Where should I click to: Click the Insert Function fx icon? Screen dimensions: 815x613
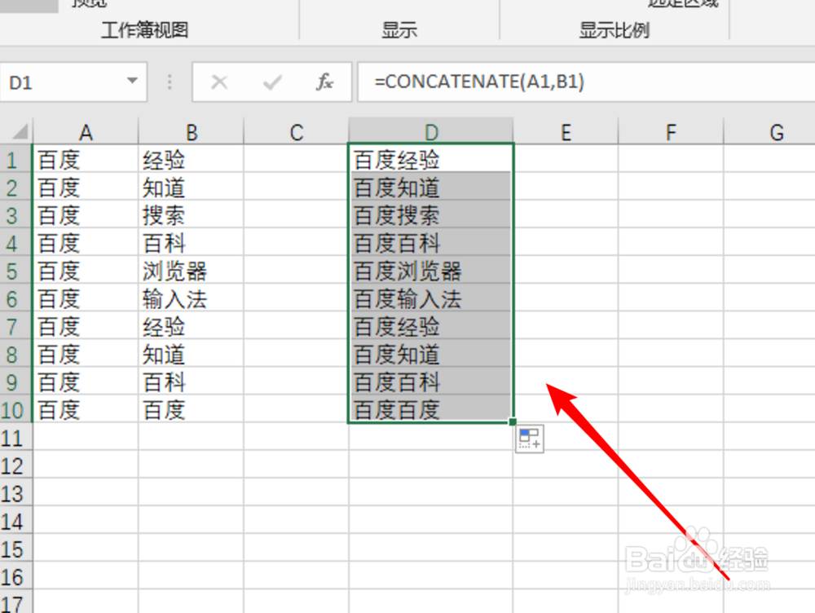[x=324, y=82]
